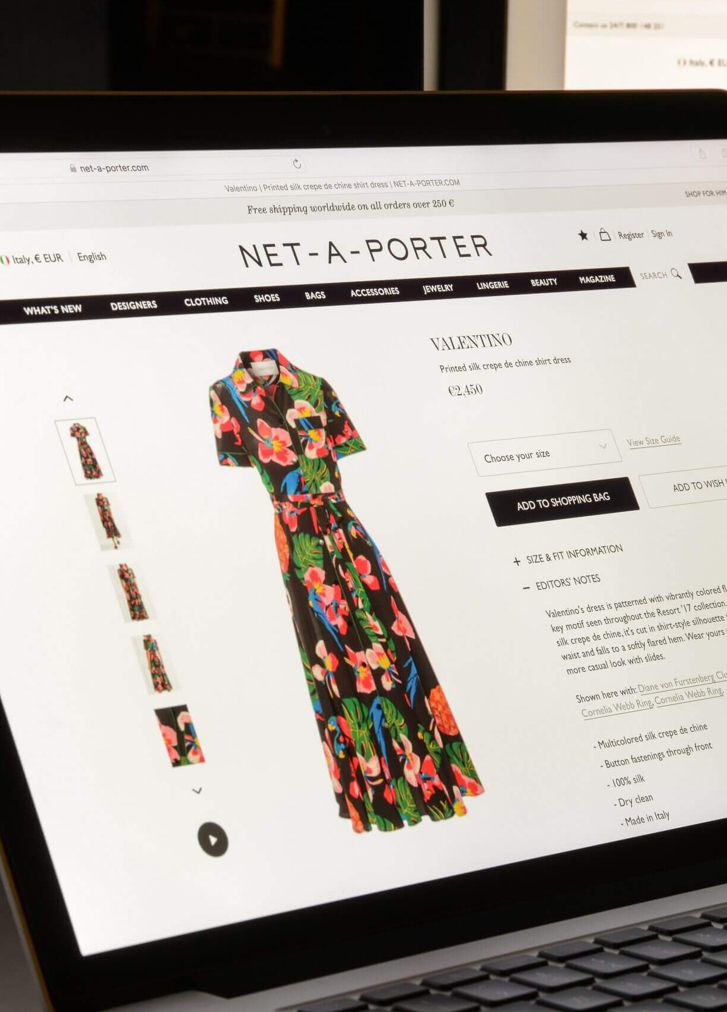Select the close-up fabric thumbnail
Screen dimensions: 727x1012
click(180, 735)
